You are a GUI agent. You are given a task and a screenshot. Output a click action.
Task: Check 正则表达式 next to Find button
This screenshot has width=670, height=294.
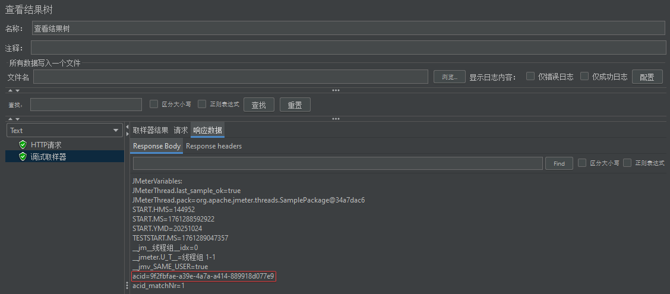[x=627, y=163]
